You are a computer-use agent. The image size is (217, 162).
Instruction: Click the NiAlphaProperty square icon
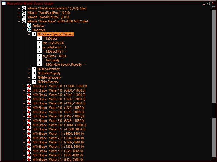[34, 82]
